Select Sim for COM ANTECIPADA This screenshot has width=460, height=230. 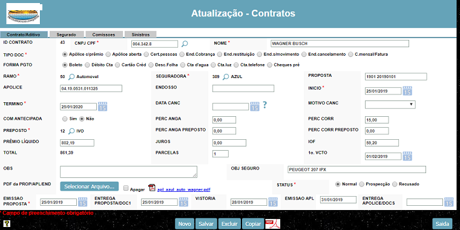pos(65,119)
